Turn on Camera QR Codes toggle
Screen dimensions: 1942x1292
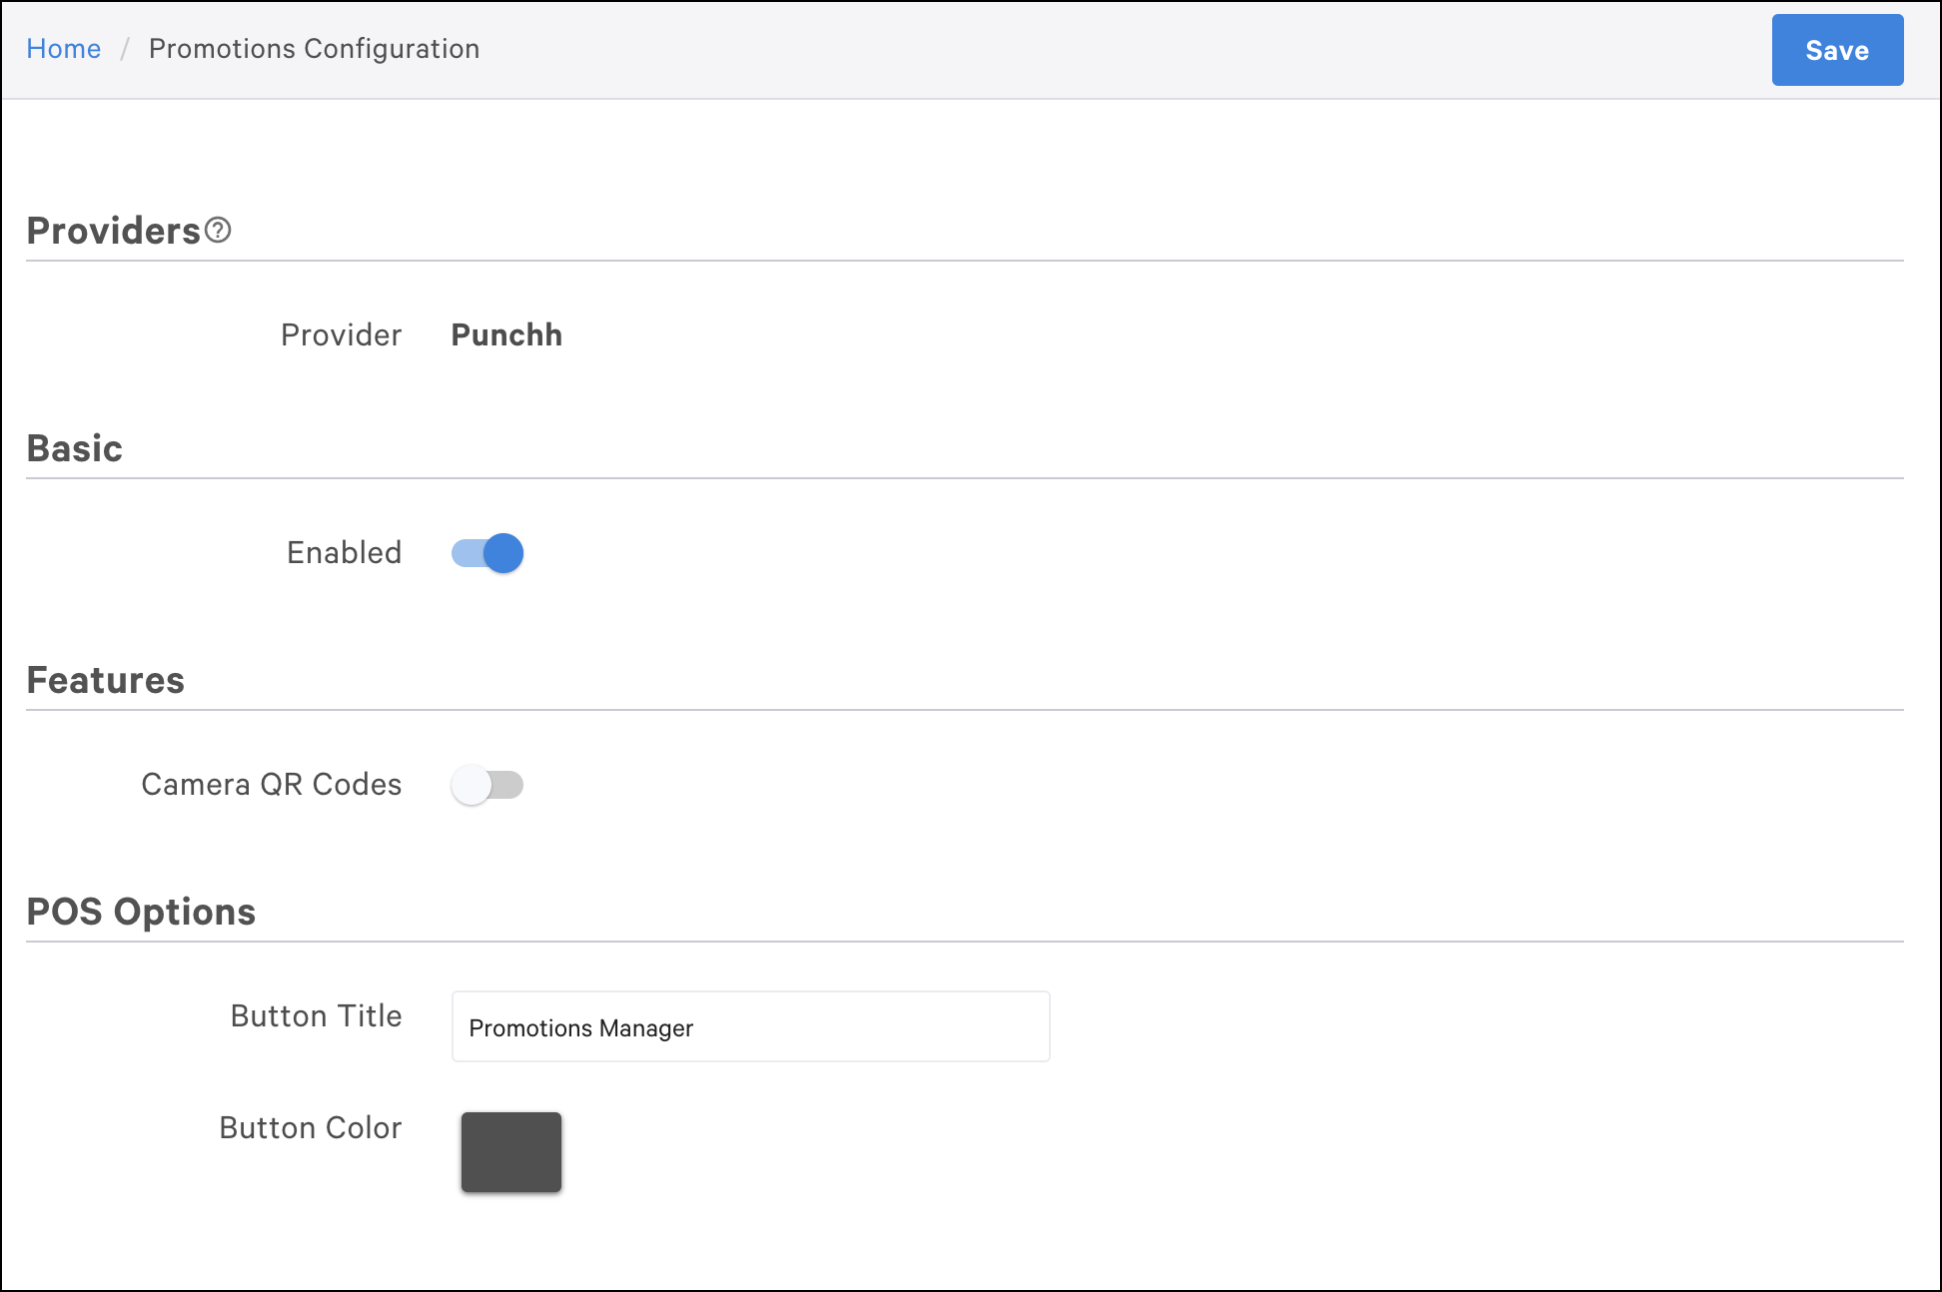pos(487,785)
